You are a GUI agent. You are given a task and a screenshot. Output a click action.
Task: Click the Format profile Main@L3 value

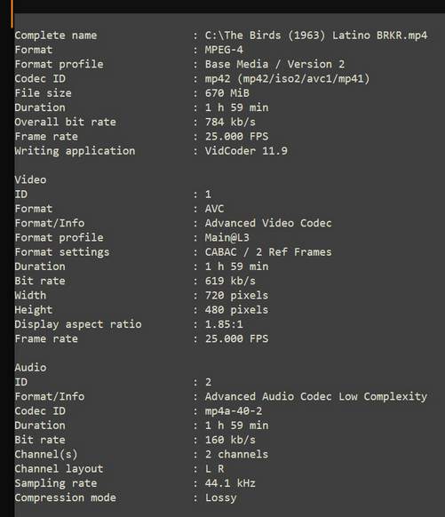click(x=226, y=237)
